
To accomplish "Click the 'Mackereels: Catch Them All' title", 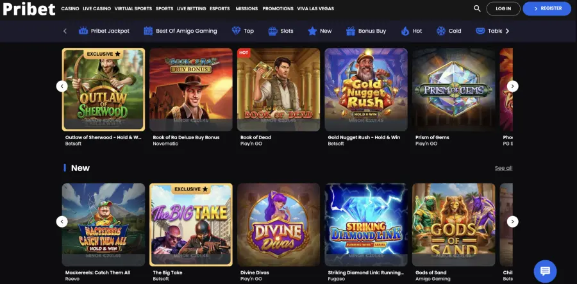I will (98, 272).
